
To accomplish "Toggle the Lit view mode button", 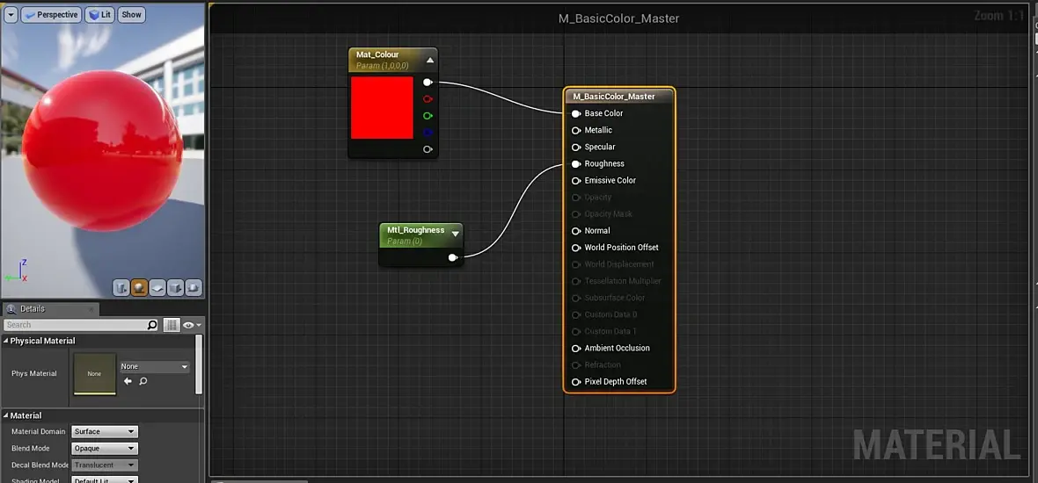I will pos(100,15).
